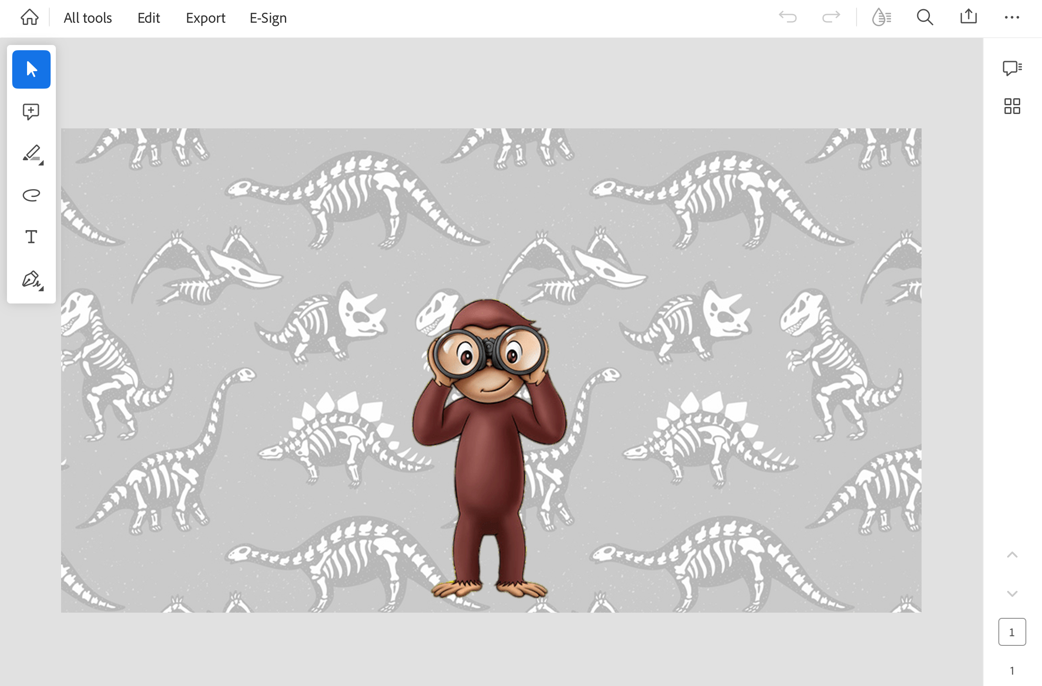Screen dimensions: 1042x686
Task: Go to next page with down chevron
Action: [1012, 593]
